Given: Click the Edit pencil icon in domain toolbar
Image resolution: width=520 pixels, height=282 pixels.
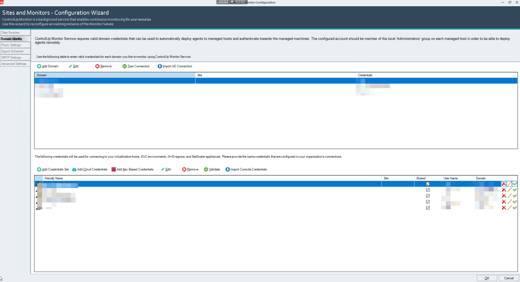Looking at the screenshot, I should click(70, 66).
